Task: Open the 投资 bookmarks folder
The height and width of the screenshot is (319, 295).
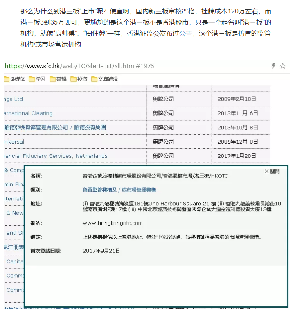Action: pyautogui.click(x=79, y=79)
